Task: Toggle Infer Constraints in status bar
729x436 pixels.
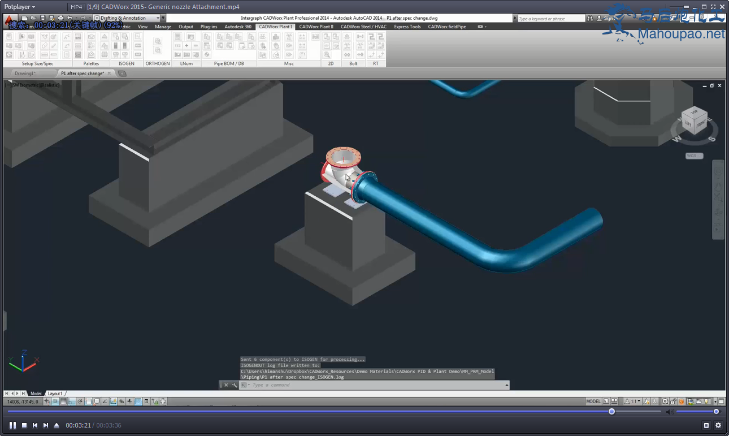Action: click(47, 402)
